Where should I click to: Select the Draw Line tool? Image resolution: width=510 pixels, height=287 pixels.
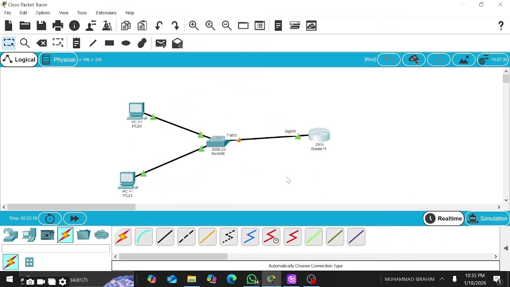point(93,43)
